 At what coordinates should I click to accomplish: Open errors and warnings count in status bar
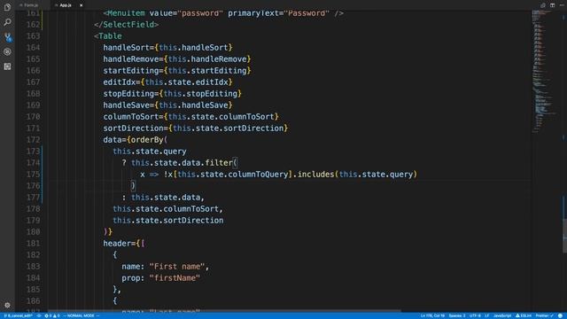click(x=52, y=315)
